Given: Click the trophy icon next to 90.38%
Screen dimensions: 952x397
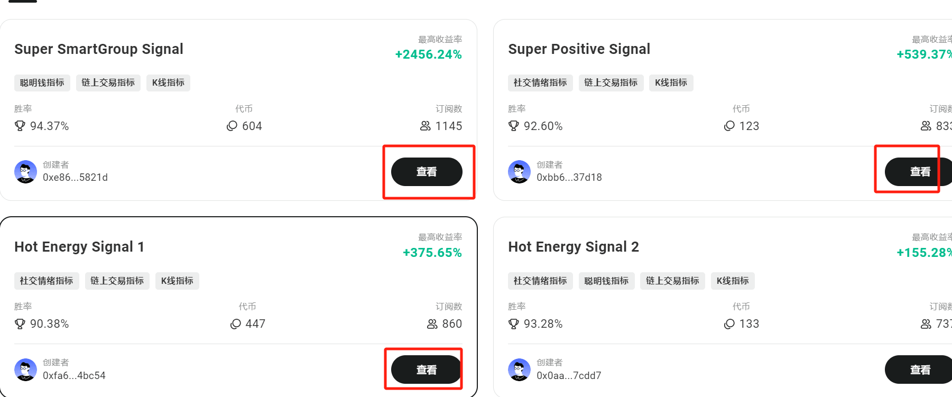Looking at the screenshot, I should [x=20, y=324].
